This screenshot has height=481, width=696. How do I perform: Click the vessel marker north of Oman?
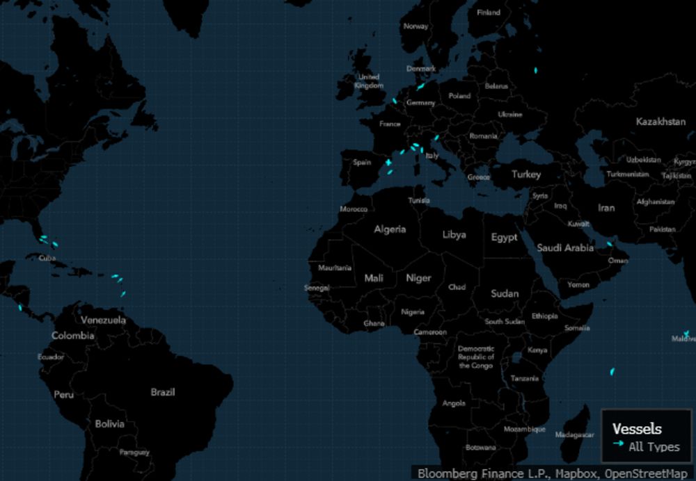click(x=609, y=243)
